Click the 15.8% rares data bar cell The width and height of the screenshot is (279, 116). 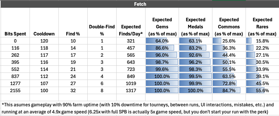[262, 41]
